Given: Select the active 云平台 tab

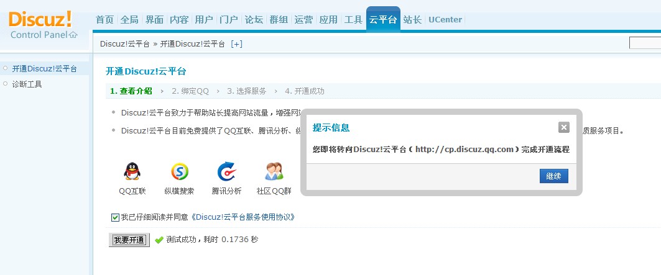Looking at the screenshot, I should [x=383, y=19].
